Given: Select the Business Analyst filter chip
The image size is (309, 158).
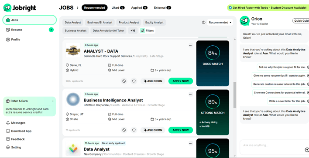Looking at the screenshot, I should (76, 30).
